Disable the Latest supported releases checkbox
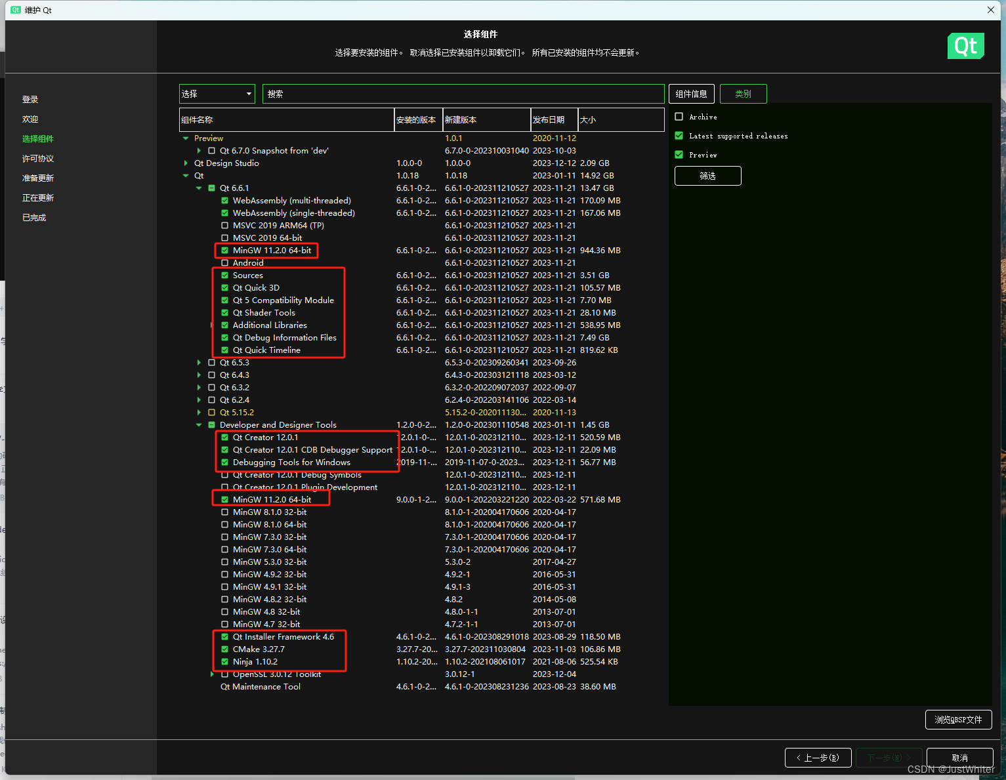 (x=679, y=135)
